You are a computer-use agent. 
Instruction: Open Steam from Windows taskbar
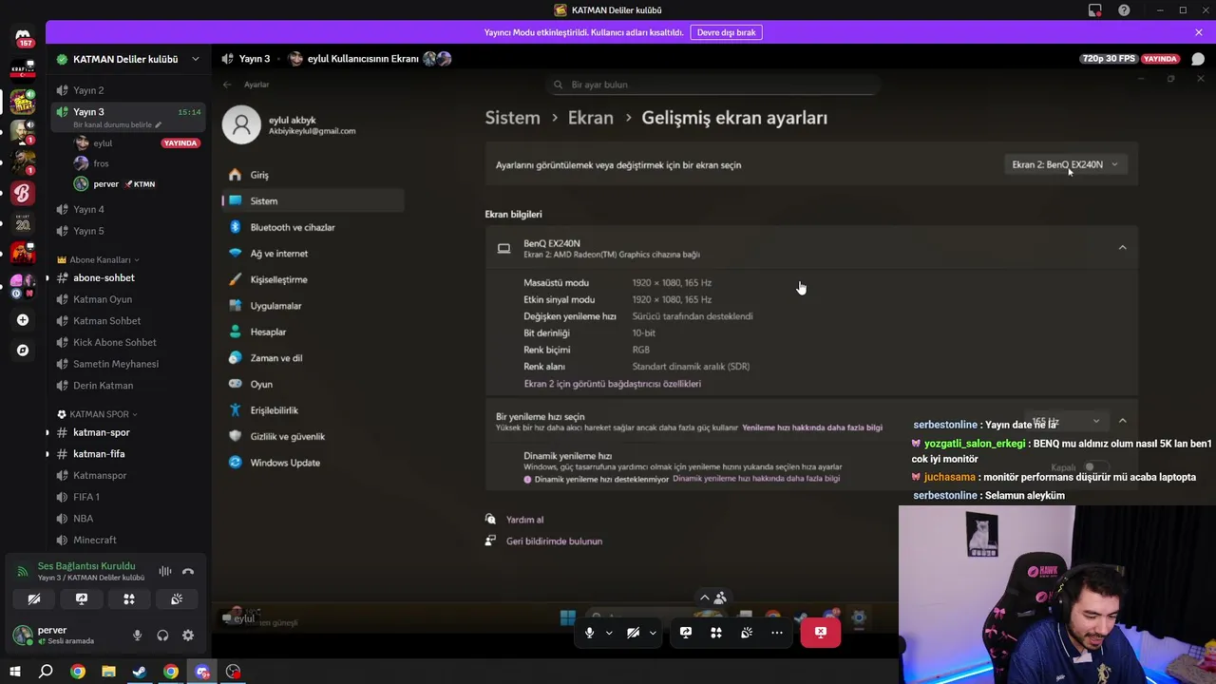click(x=140, y=672)
